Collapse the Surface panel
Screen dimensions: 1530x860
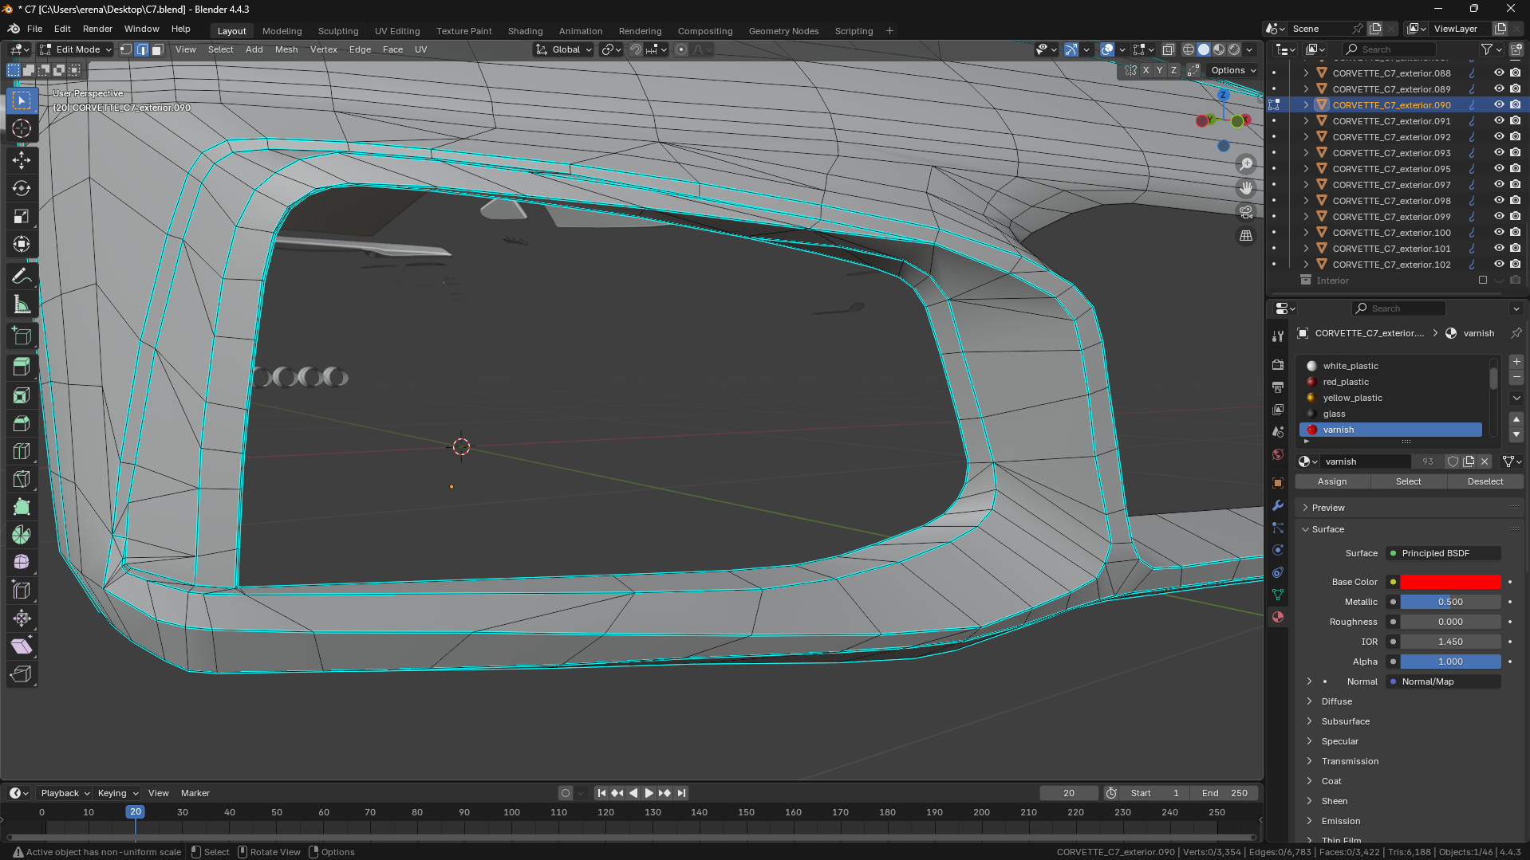(1327, 529)
